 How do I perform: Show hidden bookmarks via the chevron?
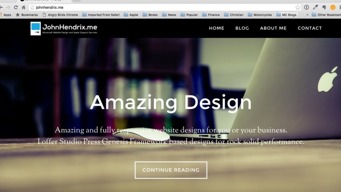click(x=307, y=15)
